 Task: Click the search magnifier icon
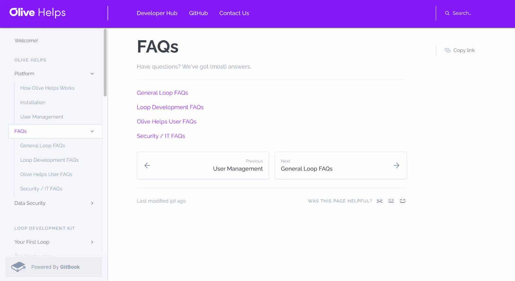click(x=447, y=13)
